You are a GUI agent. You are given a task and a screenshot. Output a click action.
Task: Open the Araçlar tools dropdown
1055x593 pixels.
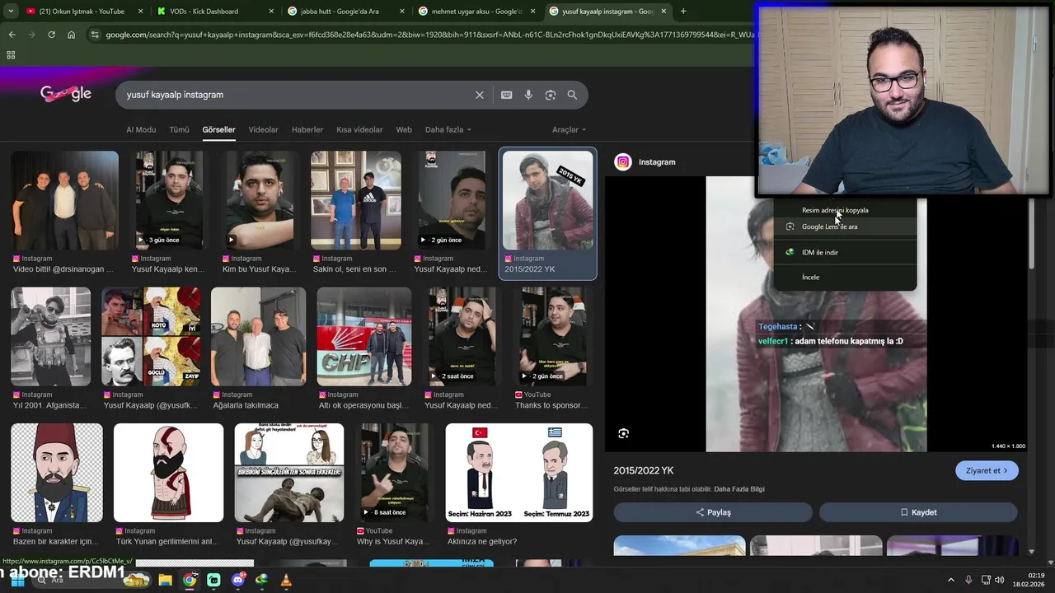coord(569,129)
